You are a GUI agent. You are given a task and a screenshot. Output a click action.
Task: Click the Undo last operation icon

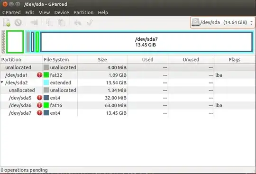pyautogui.click(x=78, y=23)
